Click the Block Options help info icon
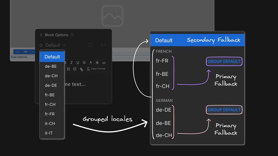278x156 pixels. (72, 35)
